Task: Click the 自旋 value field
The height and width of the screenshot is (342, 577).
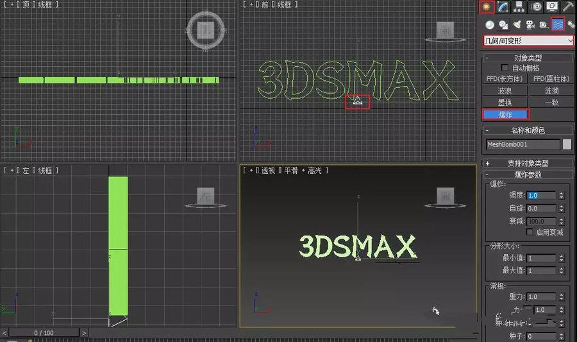Action: (x=542, y=209)
